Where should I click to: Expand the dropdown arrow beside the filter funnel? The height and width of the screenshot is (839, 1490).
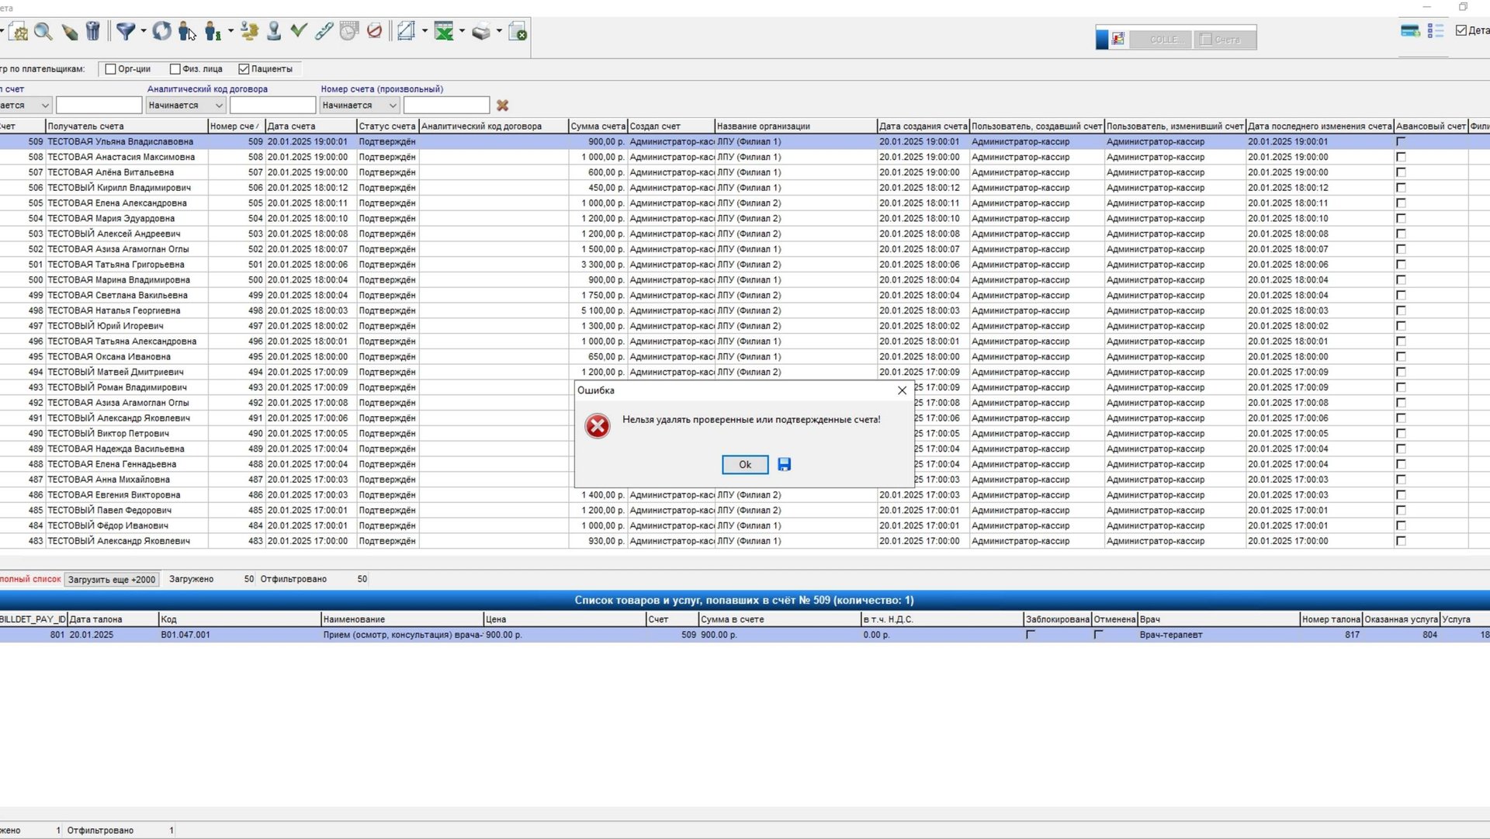pyautogui.click(x=143, y=32)
